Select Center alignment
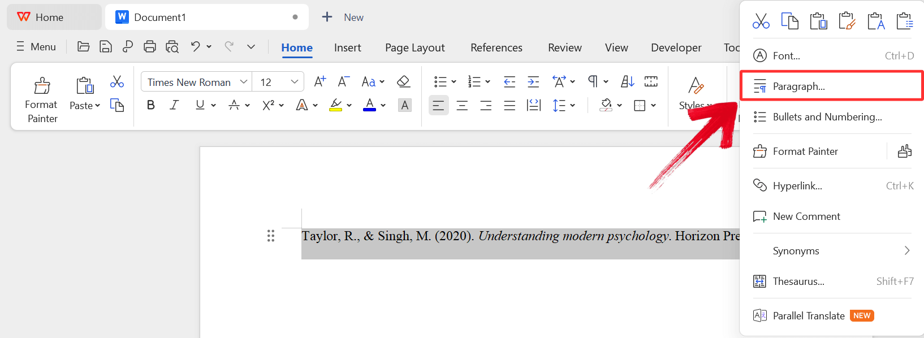This screenshot has width=924, height=338. (462, 105)
